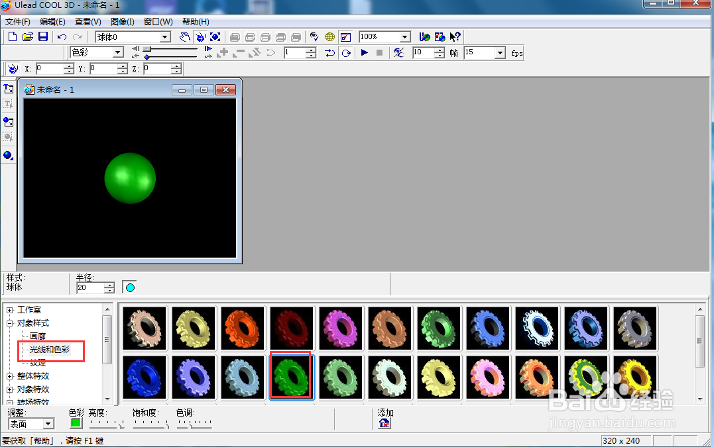The image size is (714, 447).
Task: Save the project with the floppy disk icon
Action: 43,37
